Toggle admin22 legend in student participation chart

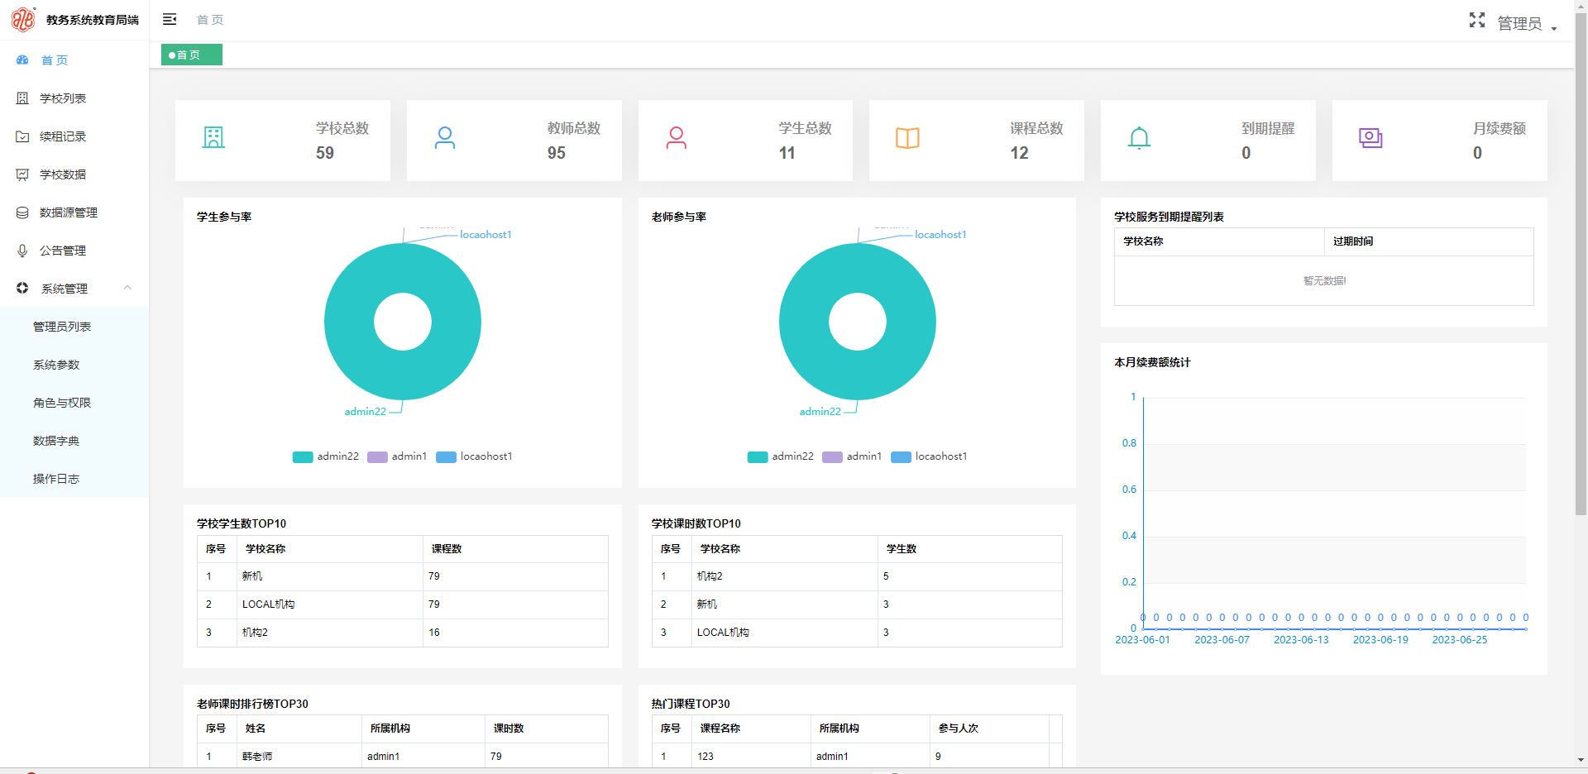326,456
